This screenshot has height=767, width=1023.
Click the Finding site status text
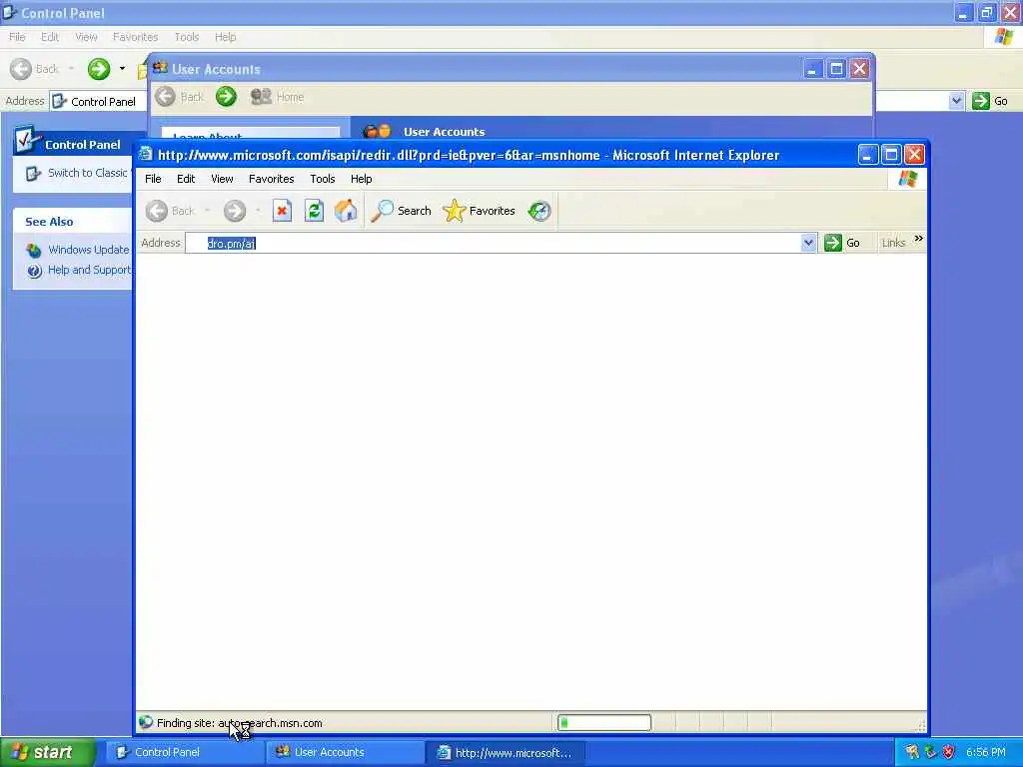pyautogui.click(x=240, y=723)
